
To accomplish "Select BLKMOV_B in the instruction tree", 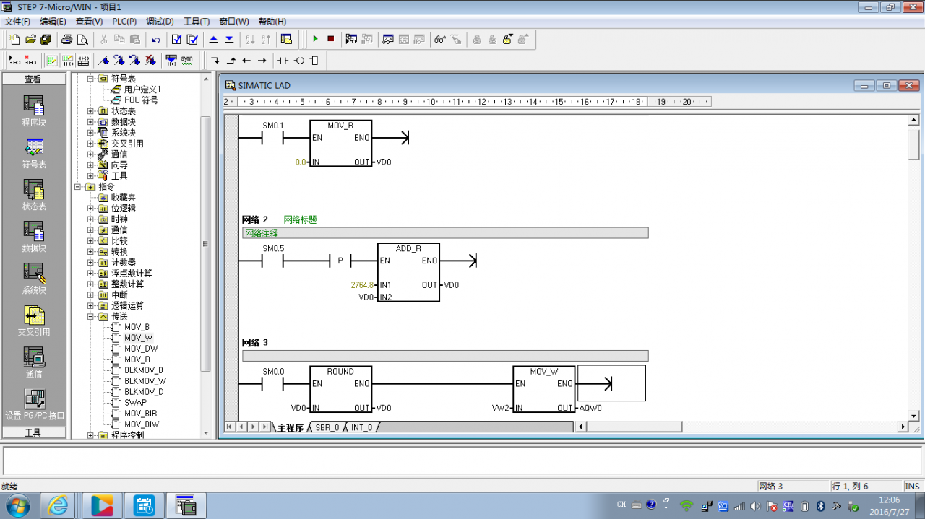I will pos(144,370).
